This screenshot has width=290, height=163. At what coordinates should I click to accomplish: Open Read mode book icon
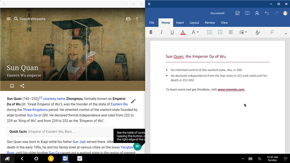tap(247, 13)
